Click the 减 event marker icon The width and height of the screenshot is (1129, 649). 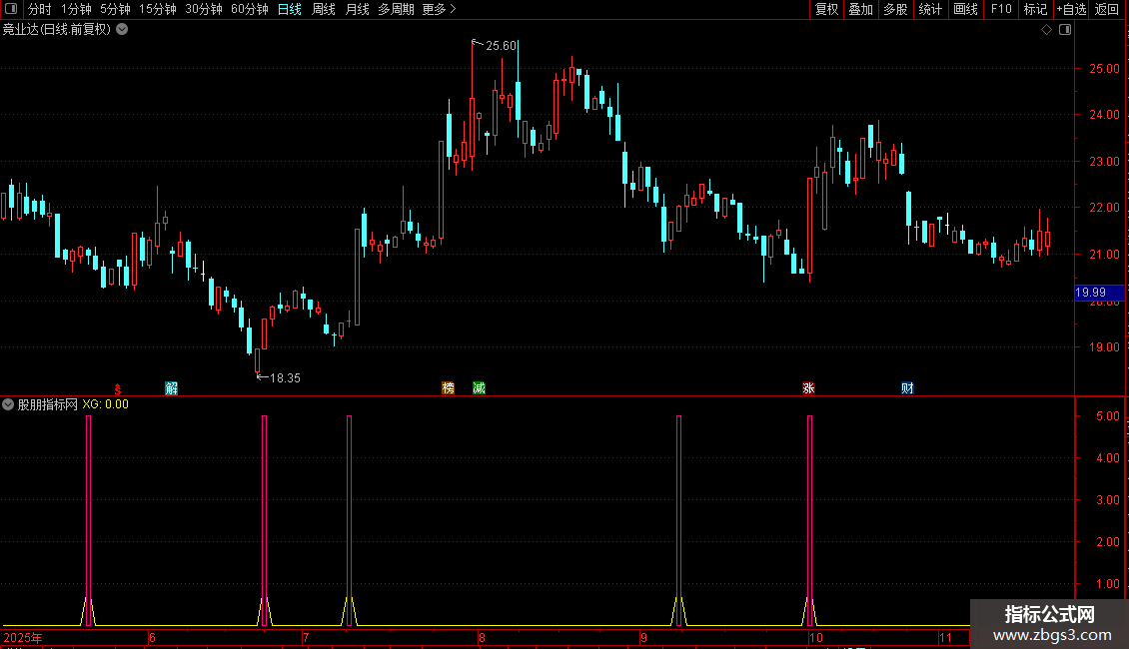pos(479,388)
